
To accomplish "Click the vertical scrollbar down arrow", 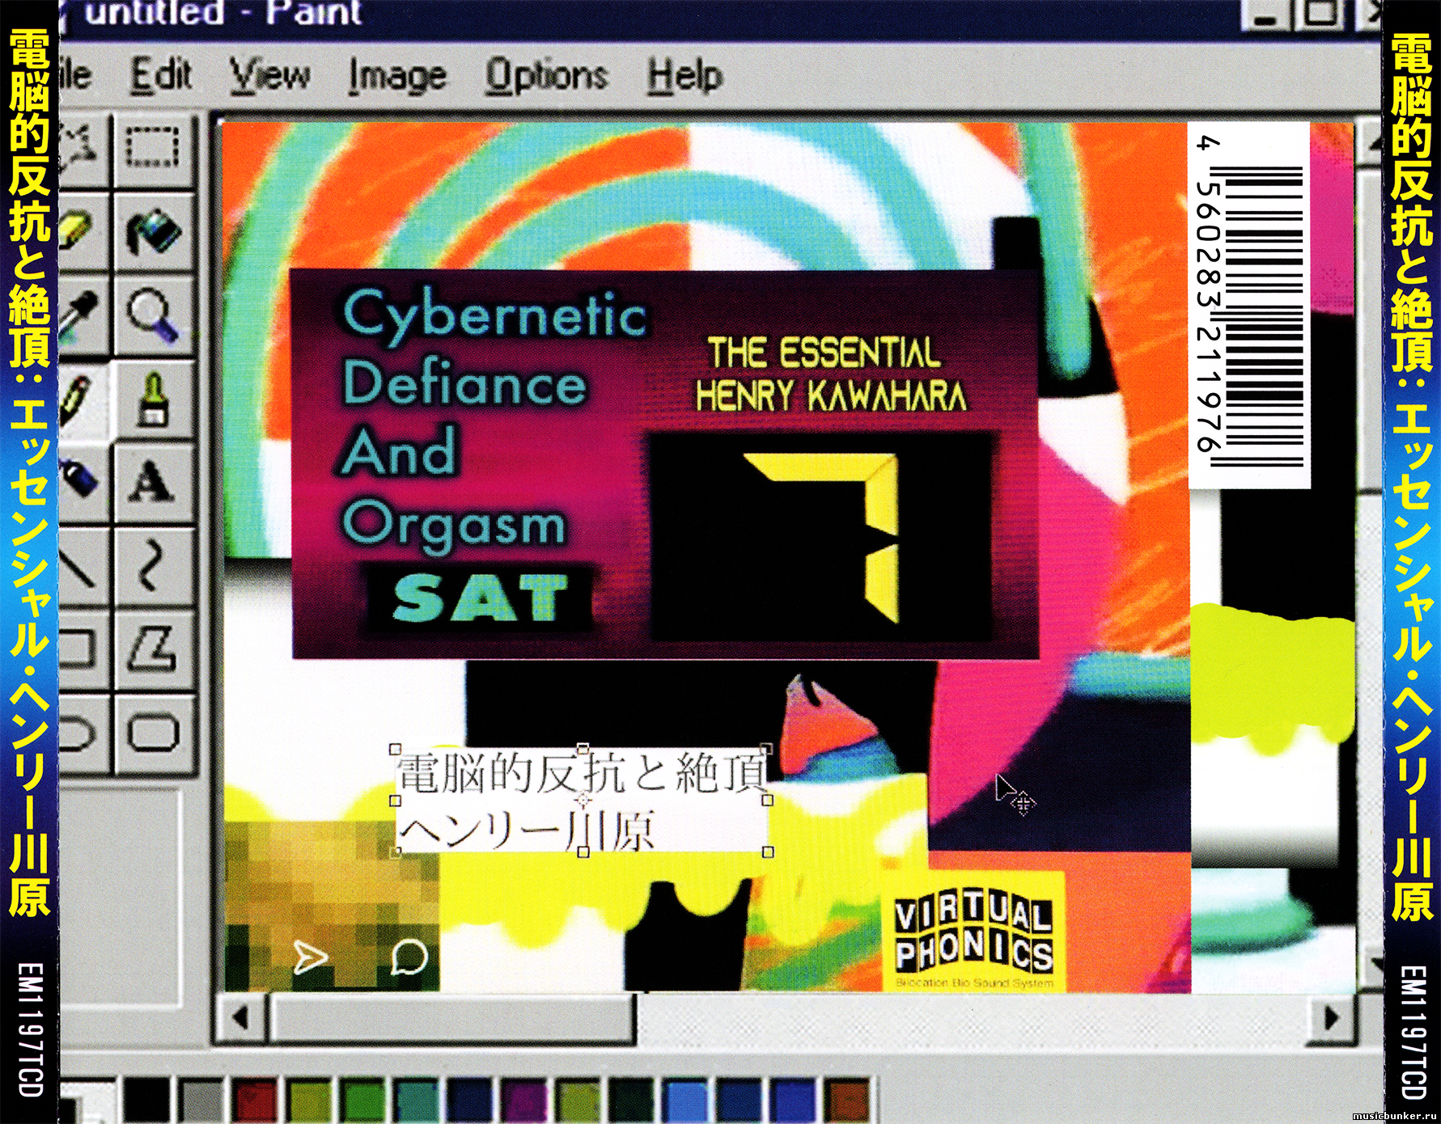I will tap(1372, 964).
